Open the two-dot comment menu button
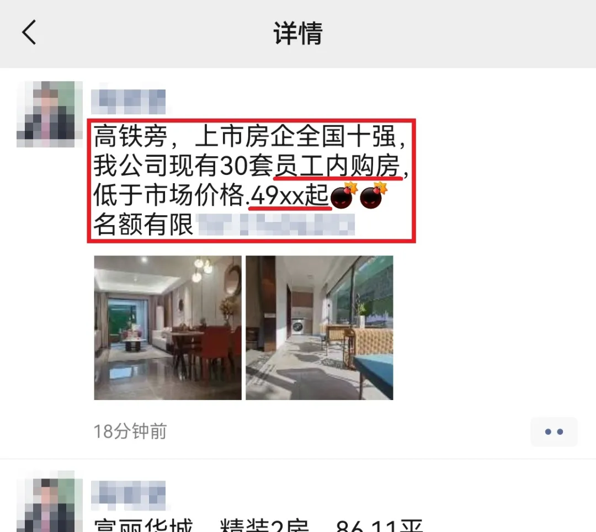This screenshot has width=596, height=532. tap(554, 432)
